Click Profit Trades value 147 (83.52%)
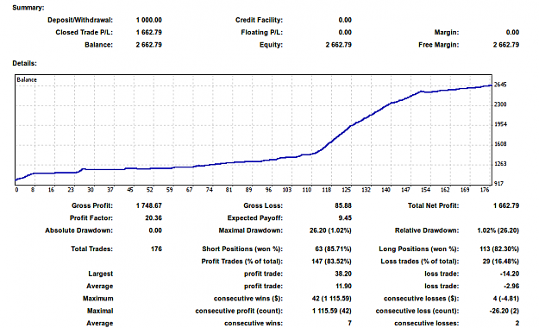This screenshot has width=539, height=328. tap(331, 262)
